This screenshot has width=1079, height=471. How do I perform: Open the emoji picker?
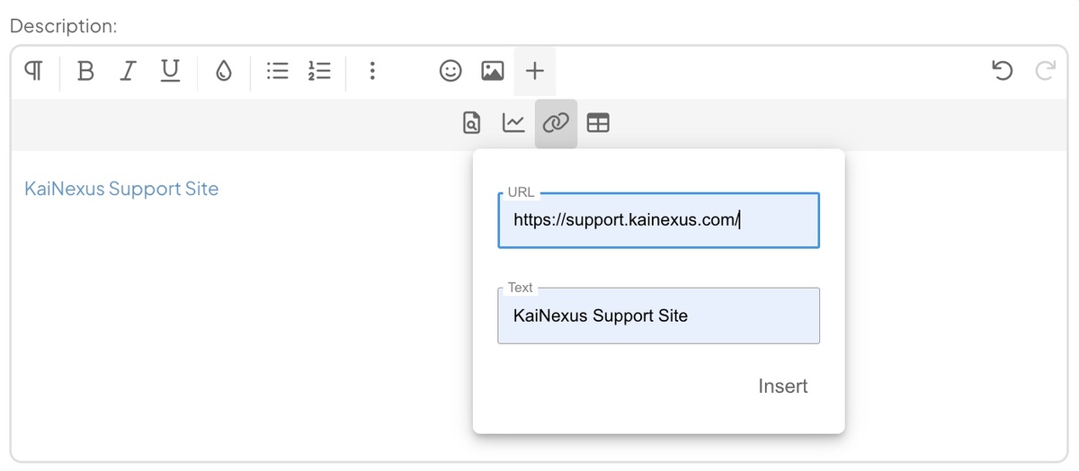click(x=450, y=71)
